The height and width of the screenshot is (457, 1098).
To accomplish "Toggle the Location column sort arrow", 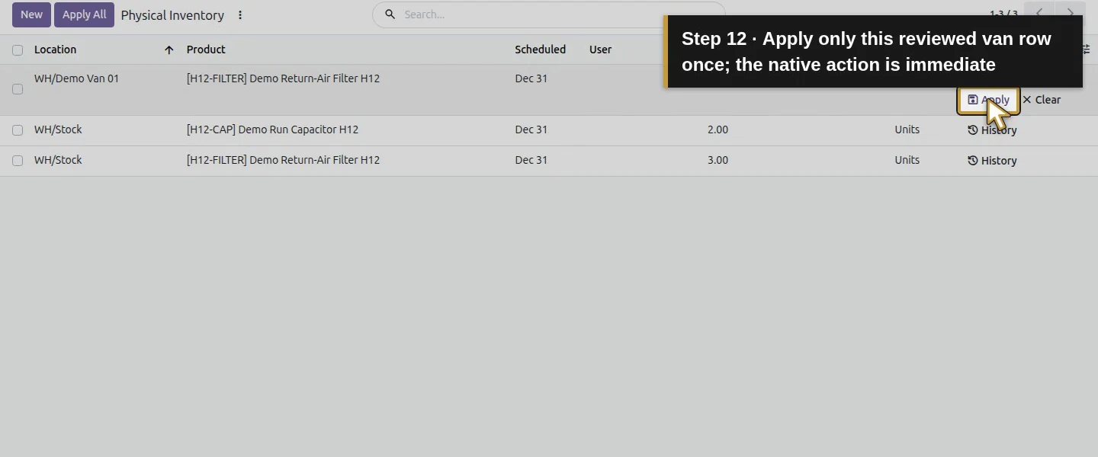I will (169, 50).
